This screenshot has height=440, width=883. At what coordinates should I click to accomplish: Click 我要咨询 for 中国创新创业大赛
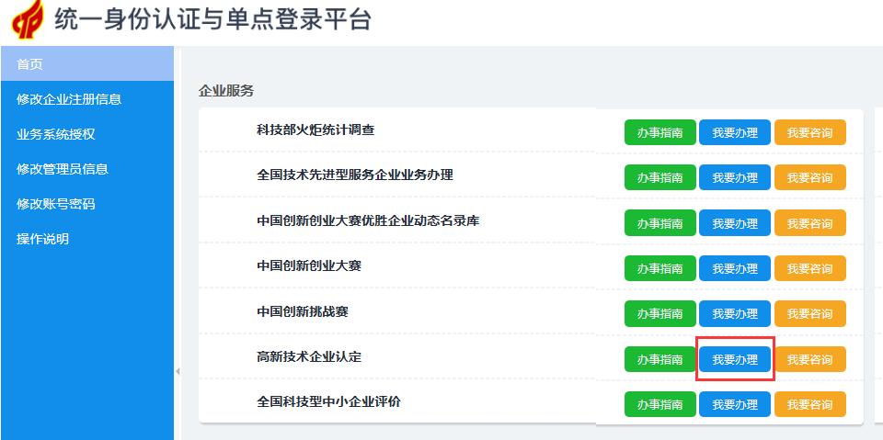(x=809, y=268)
